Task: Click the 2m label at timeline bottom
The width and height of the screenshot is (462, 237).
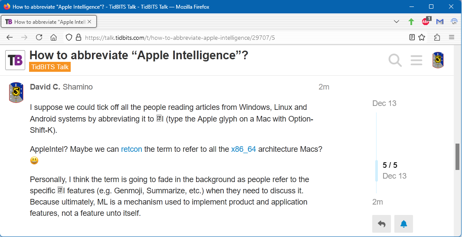Action: click(x=377, y=202)
